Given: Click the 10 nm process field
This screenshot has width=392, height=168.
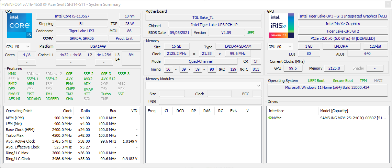Looking at the screenshot, I should [x=130, y=16].
